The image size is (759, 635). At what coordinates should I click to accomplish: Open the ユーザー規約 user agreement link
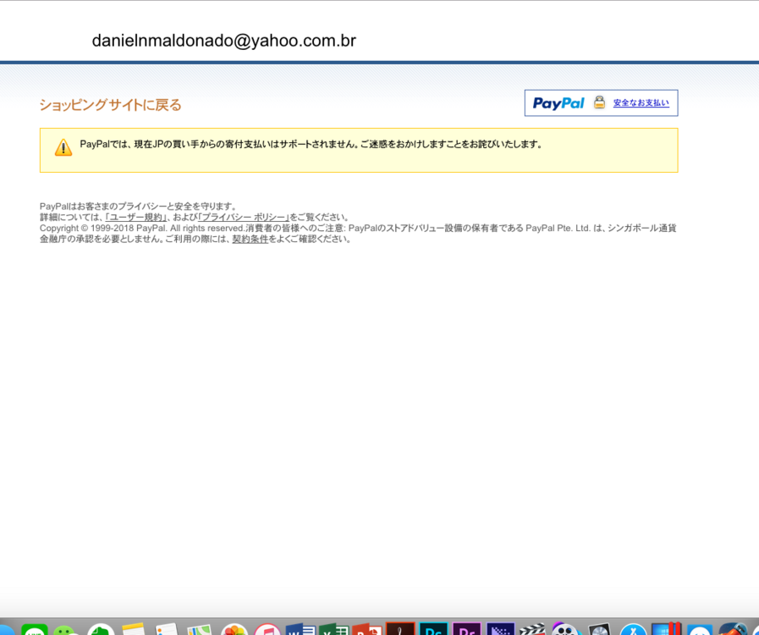coord(135,218)
